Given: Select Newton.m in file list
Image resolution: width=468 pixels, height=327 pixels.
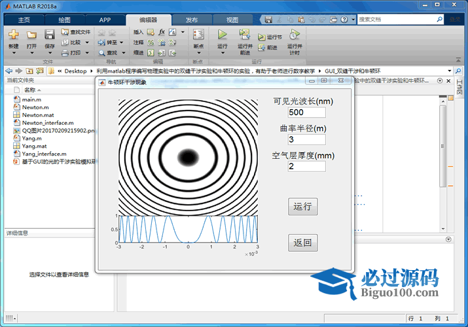Looking at the screenshot, I should click(35, 107).
